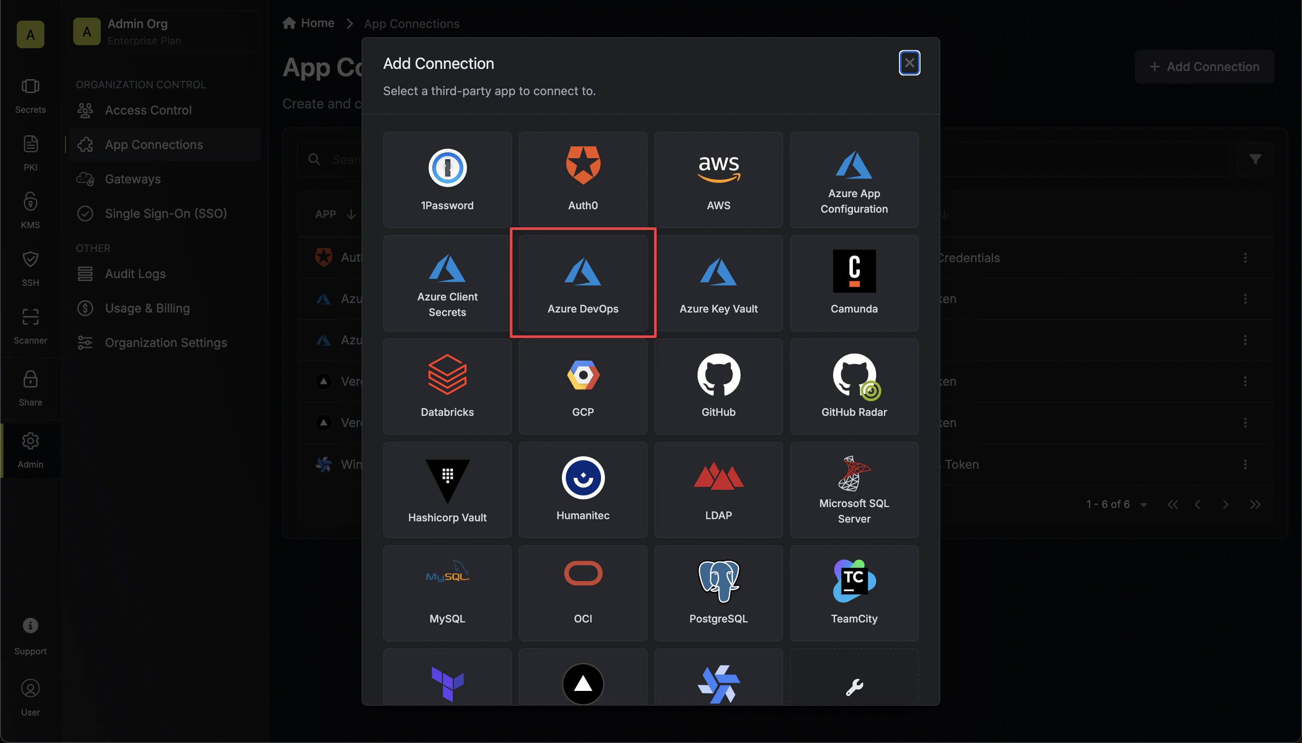The height and width of the screenshot is (743, 1302).
Task: Select the 1Password connection card
Action: (x=447, y=180)
